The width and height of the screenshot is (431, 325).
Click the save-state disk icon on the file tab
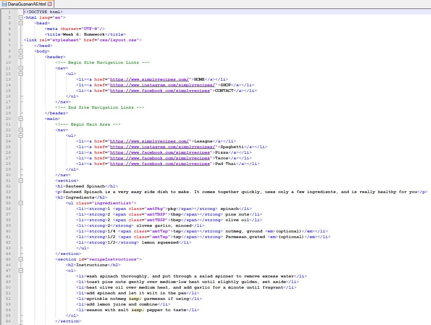(4, 4)
